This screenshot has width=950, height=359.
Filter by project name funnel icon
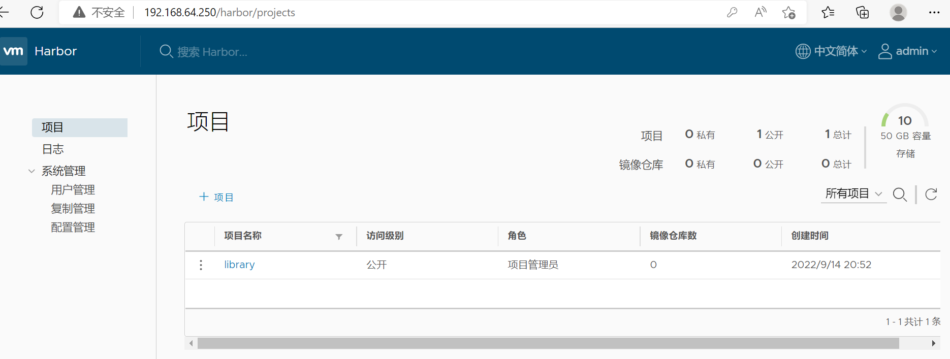coord(339,237)
